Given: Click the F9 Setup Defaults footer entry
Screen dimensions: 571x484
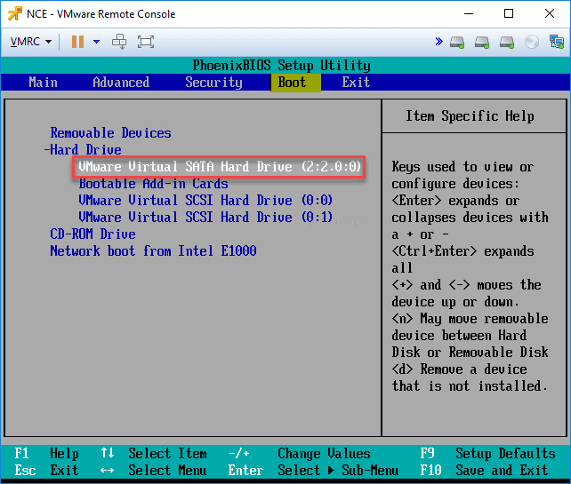Looking at the screenshot, I should coord(488,454).
